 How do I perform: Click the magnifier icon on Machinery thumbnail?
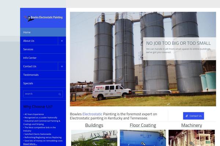click(x=192, y=143)
